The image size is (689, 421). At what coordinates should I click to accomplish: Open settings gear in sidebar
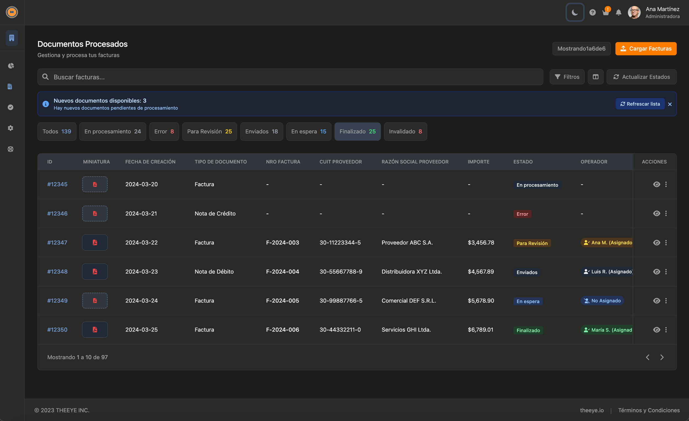(x=11, y=128)
